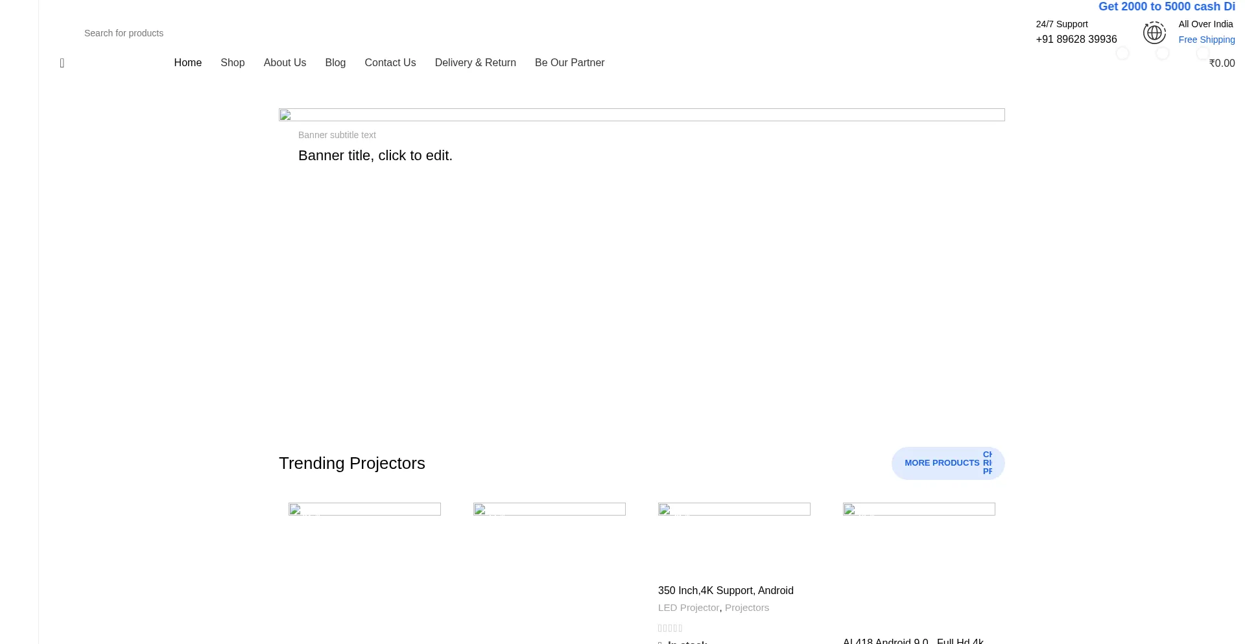Open image above 350 Inch 4K Support product

click(734, 509)
